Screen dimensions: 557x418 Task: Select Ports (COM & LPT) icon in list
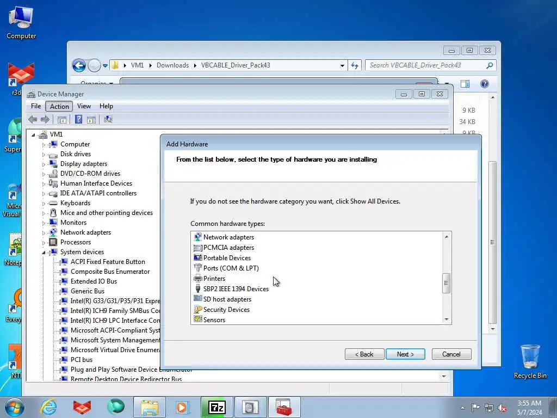[x=197, y=268]
